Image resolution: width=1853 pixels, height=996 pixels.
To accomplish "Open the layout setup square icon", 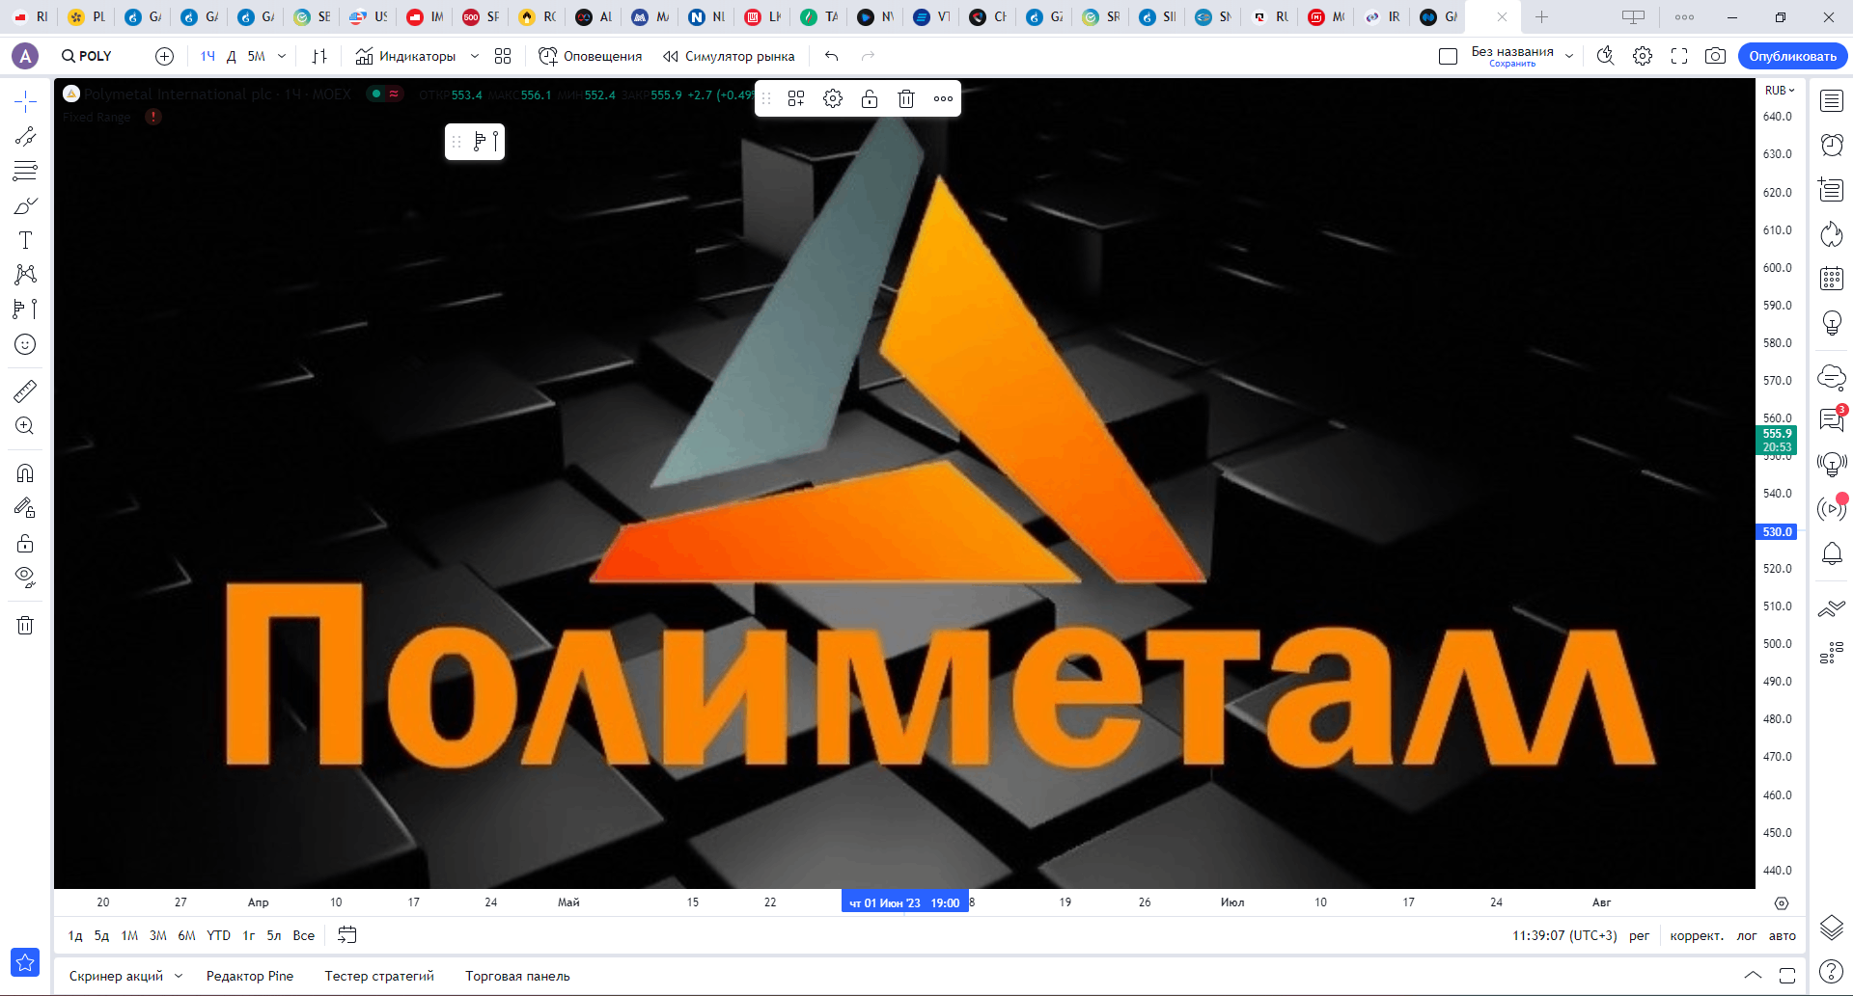I will pyautogui.click(x=1448, y=56).
